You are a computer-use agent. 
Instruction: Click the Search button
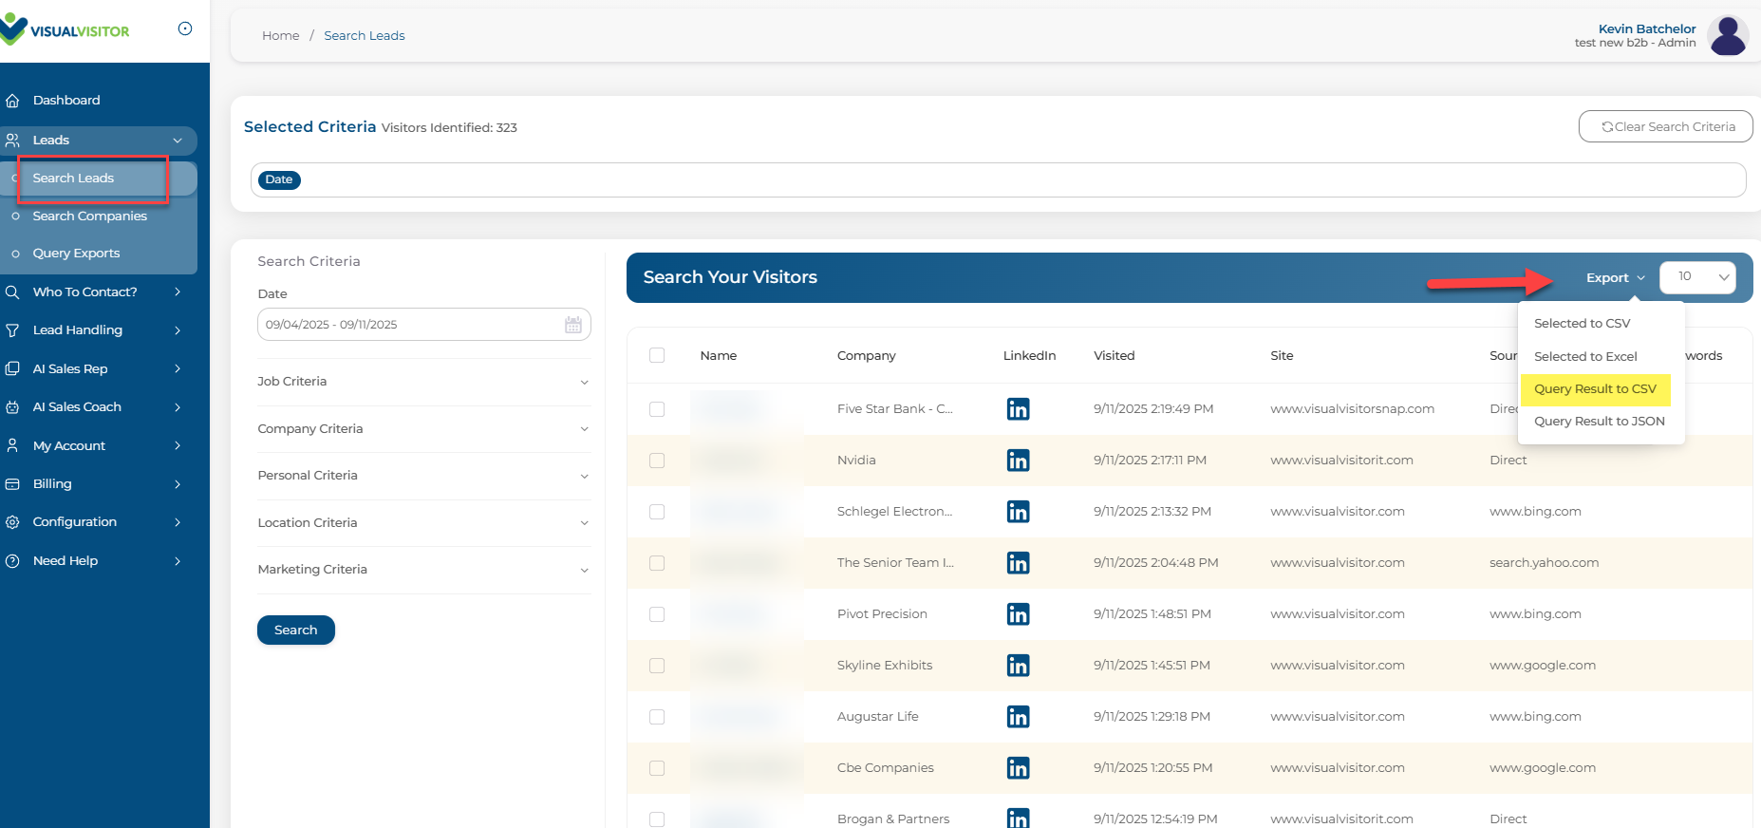[x=296, y=630]
